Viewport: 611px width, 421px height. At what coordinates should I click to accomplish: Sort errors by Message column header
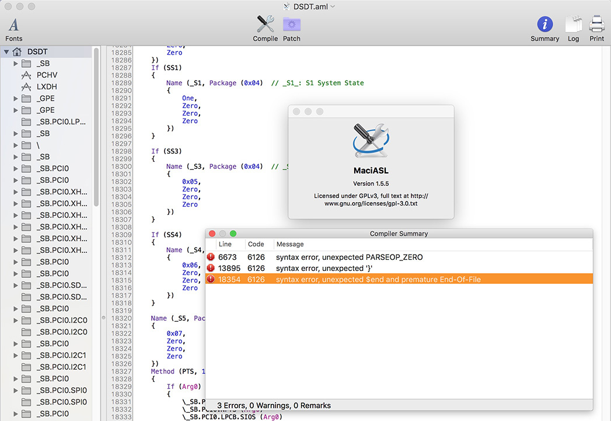pos(289,244)
